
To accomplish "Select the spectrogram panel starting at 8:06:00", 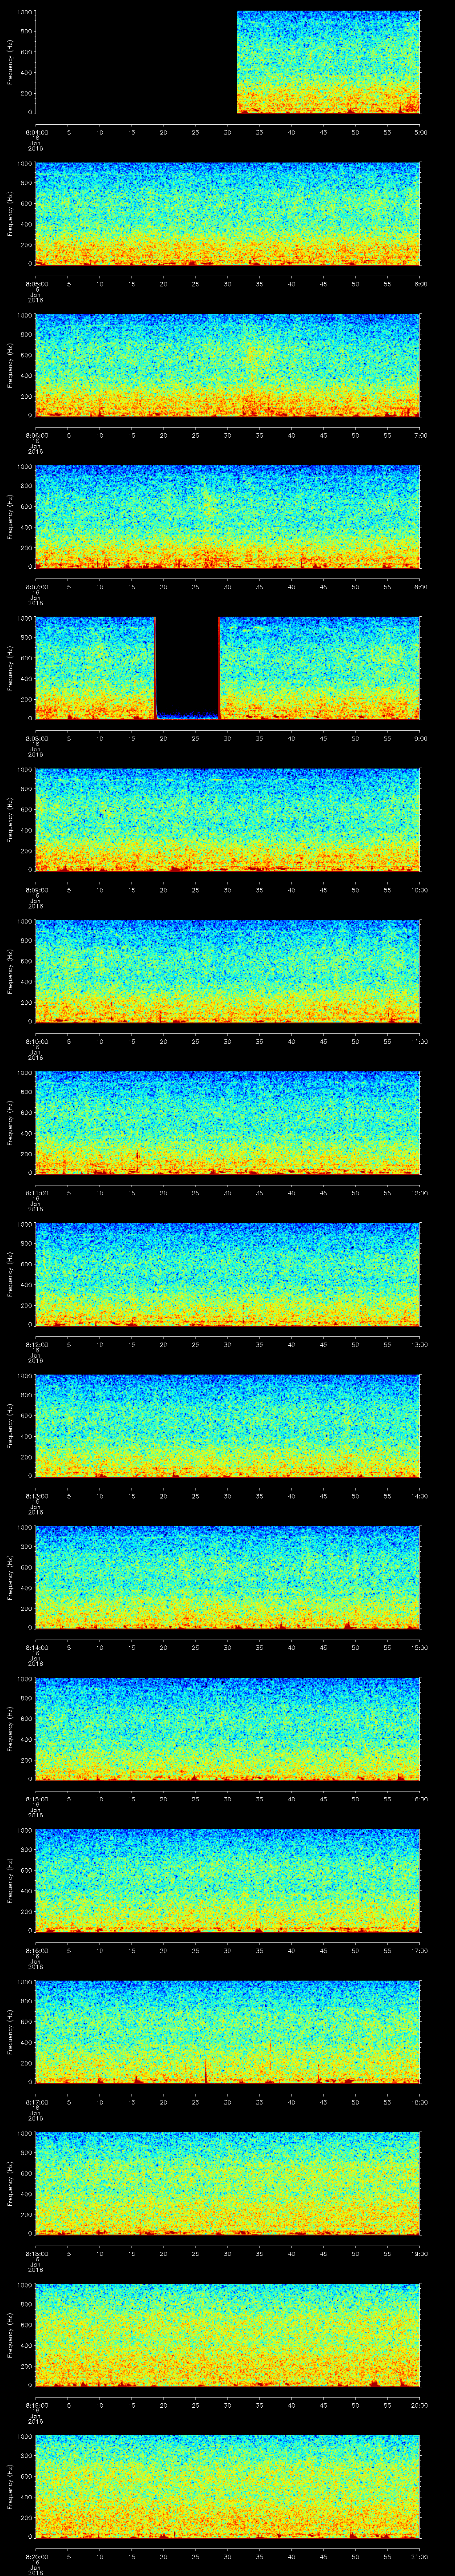I will click(228, 365).
